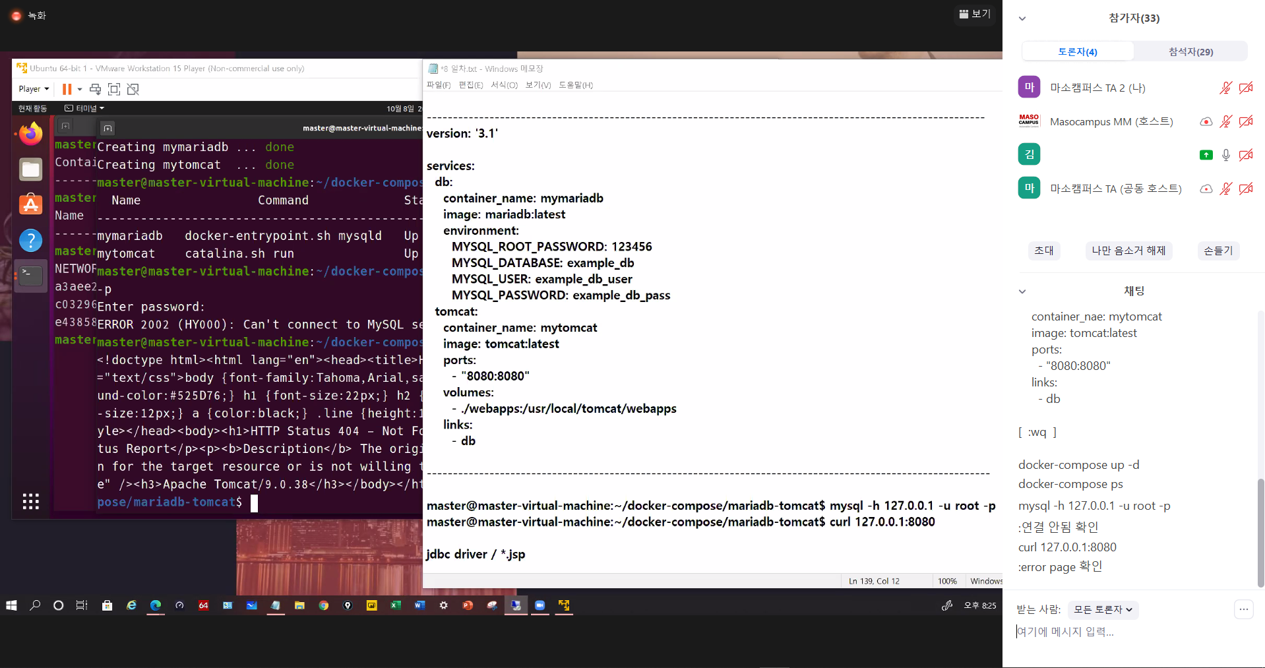
Task: Open the VMware Player dropdown menu
Action: 34,89
